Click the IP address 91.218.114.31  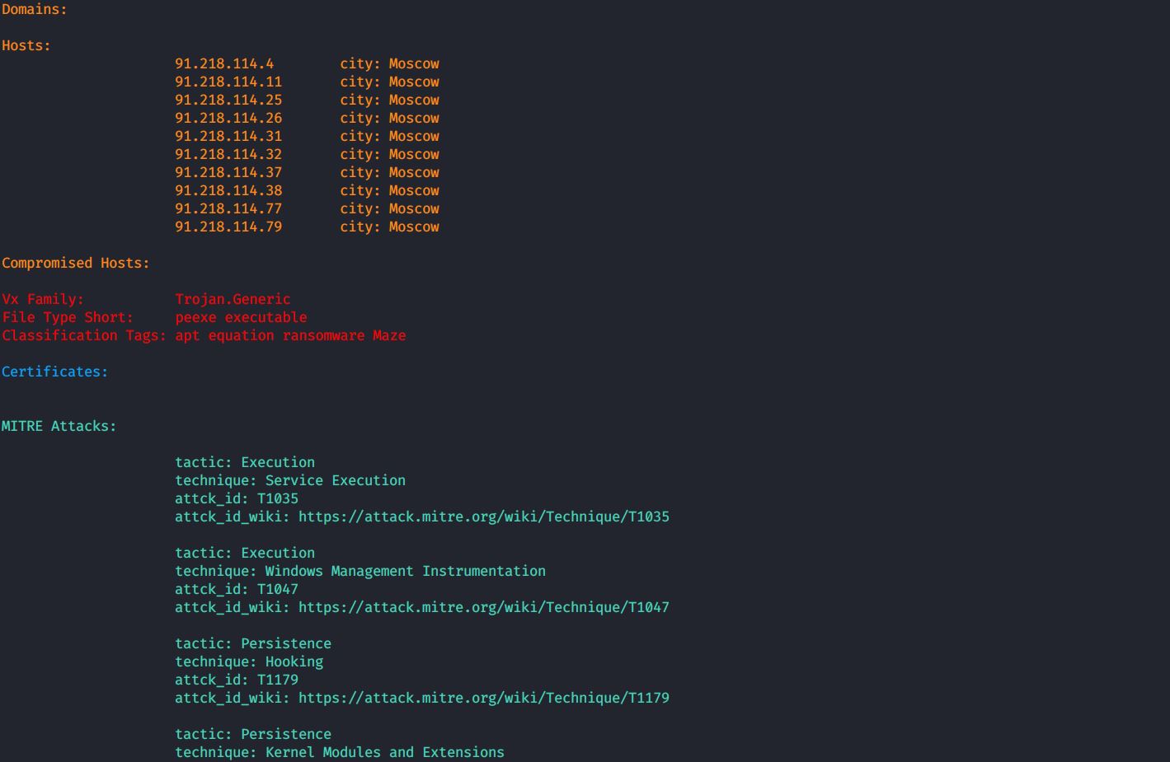click(228, 137)
